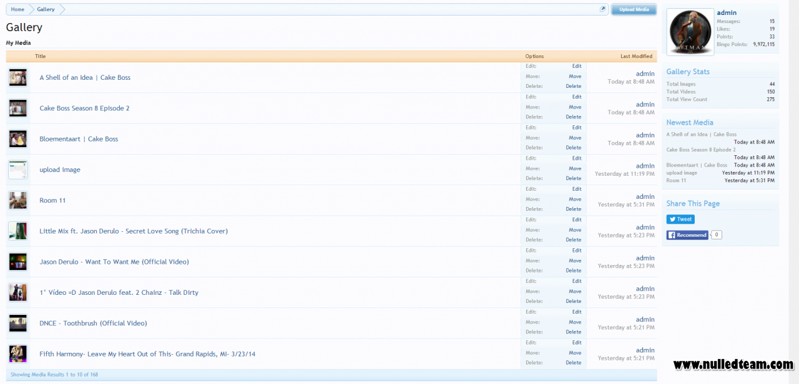799x384 pixels.
Task: Open Talk Dirty video title link
Action: [x=119, y=292]
